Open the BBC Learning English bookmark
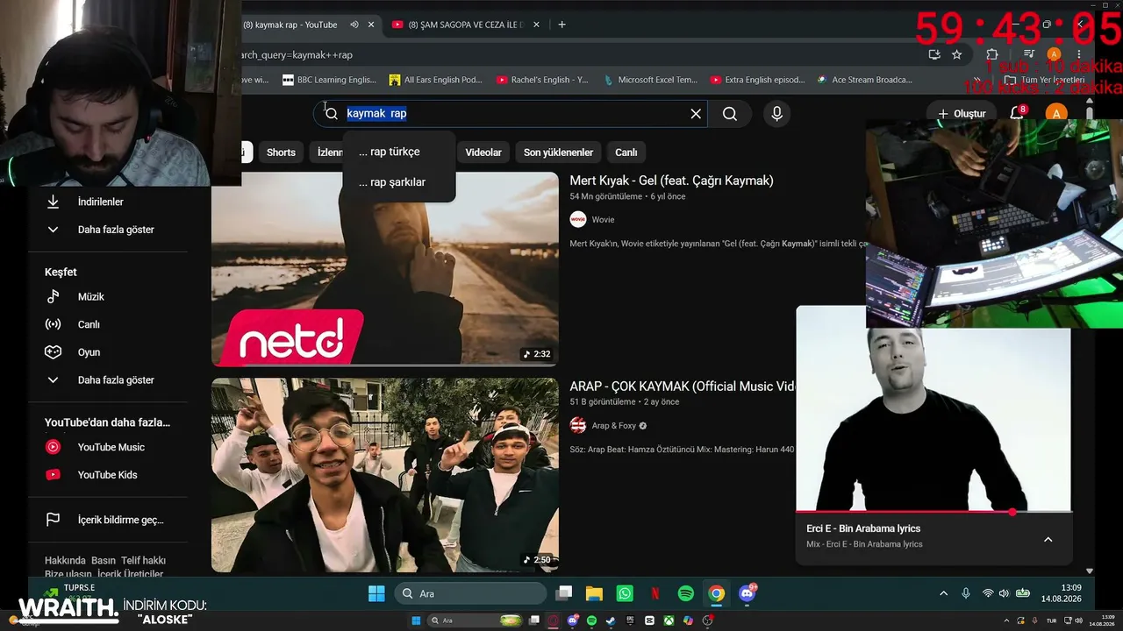 click(329, 80)
